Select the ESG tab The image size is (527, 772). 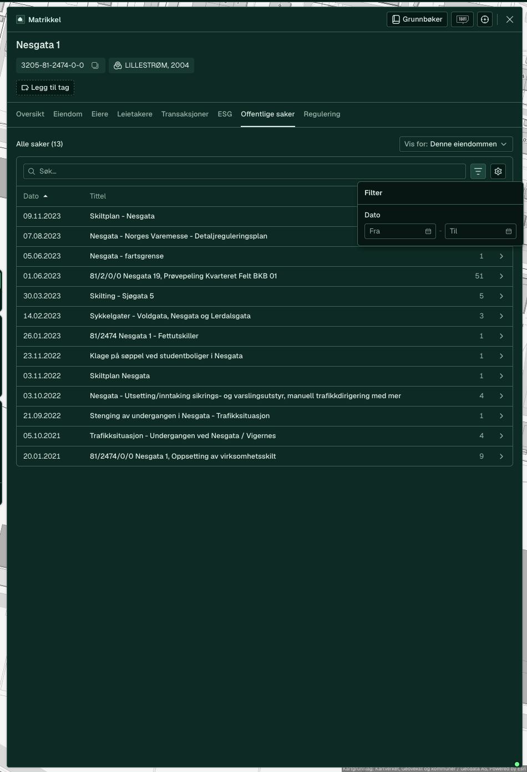tap(225, 114)
